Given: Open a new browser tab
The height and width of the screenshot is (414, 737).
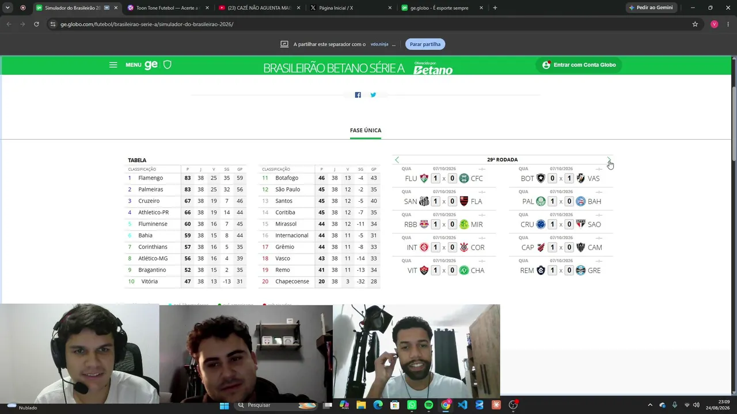Looking at the screenshot, I should click(x=495, y=8).
